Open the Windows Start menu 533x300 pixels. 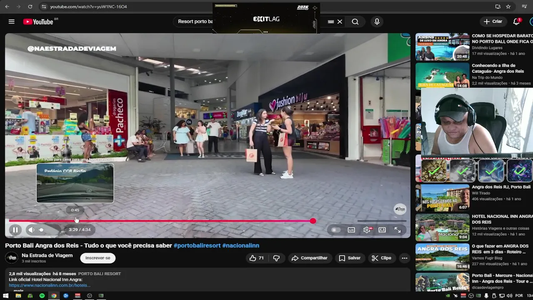pyautogui.click(x=6, y=296)
